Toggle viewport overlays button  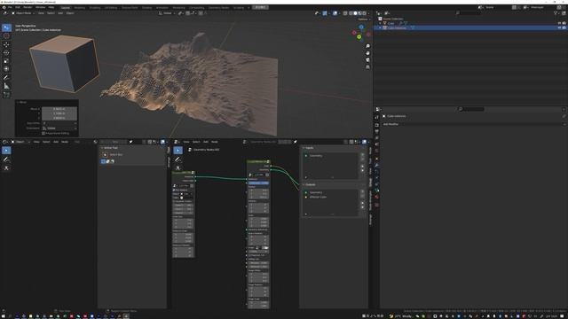[335, 13]
